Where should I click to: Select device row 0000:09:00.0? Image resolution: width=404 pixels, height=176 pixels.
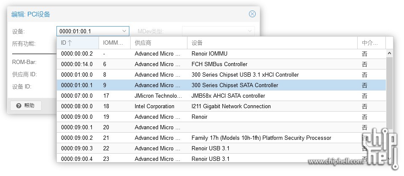pos(221,117)
